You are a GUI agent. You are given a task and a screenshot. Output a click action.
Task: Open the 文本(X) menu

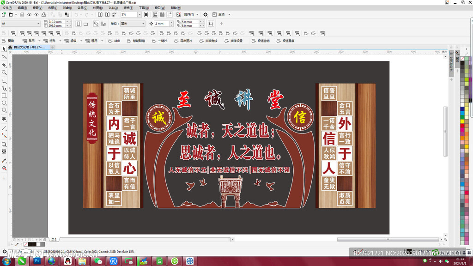[x=113, y=8]
